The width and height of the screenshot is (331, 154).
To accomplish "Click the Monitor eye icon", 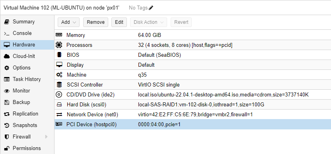I will [x=7, y=91].
